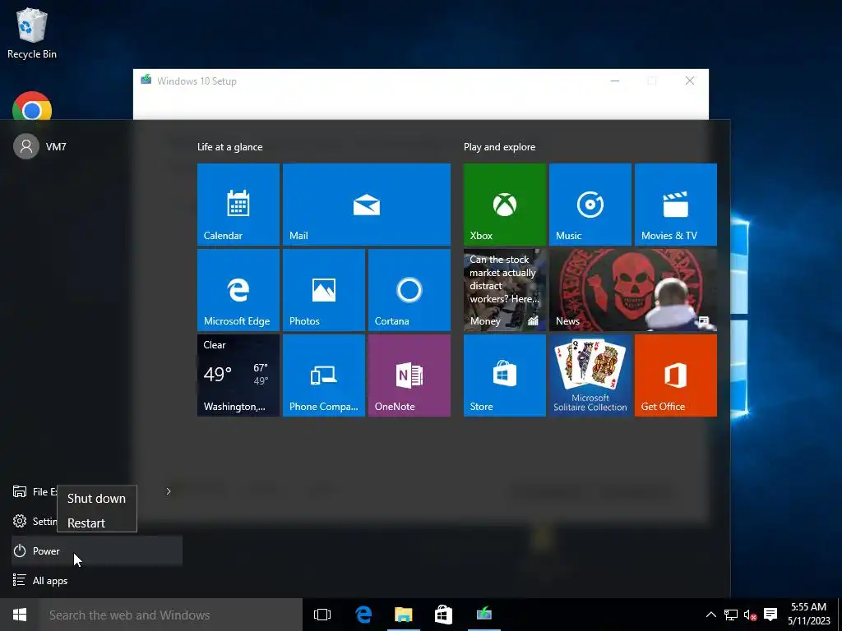Open File Explorer from Start menu

35,491
